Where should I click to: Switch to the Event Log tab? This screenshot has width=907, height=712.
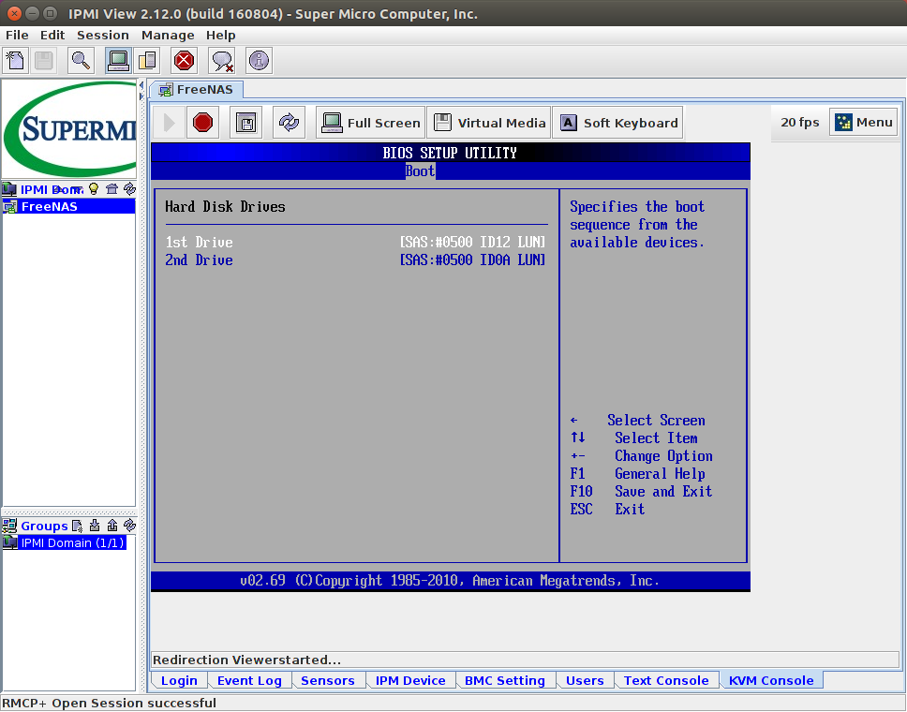click(249, 680)
